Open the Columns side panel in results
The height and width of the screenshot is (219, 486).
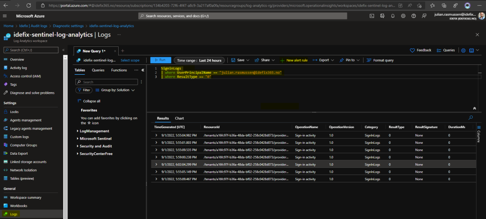point(479,133)
